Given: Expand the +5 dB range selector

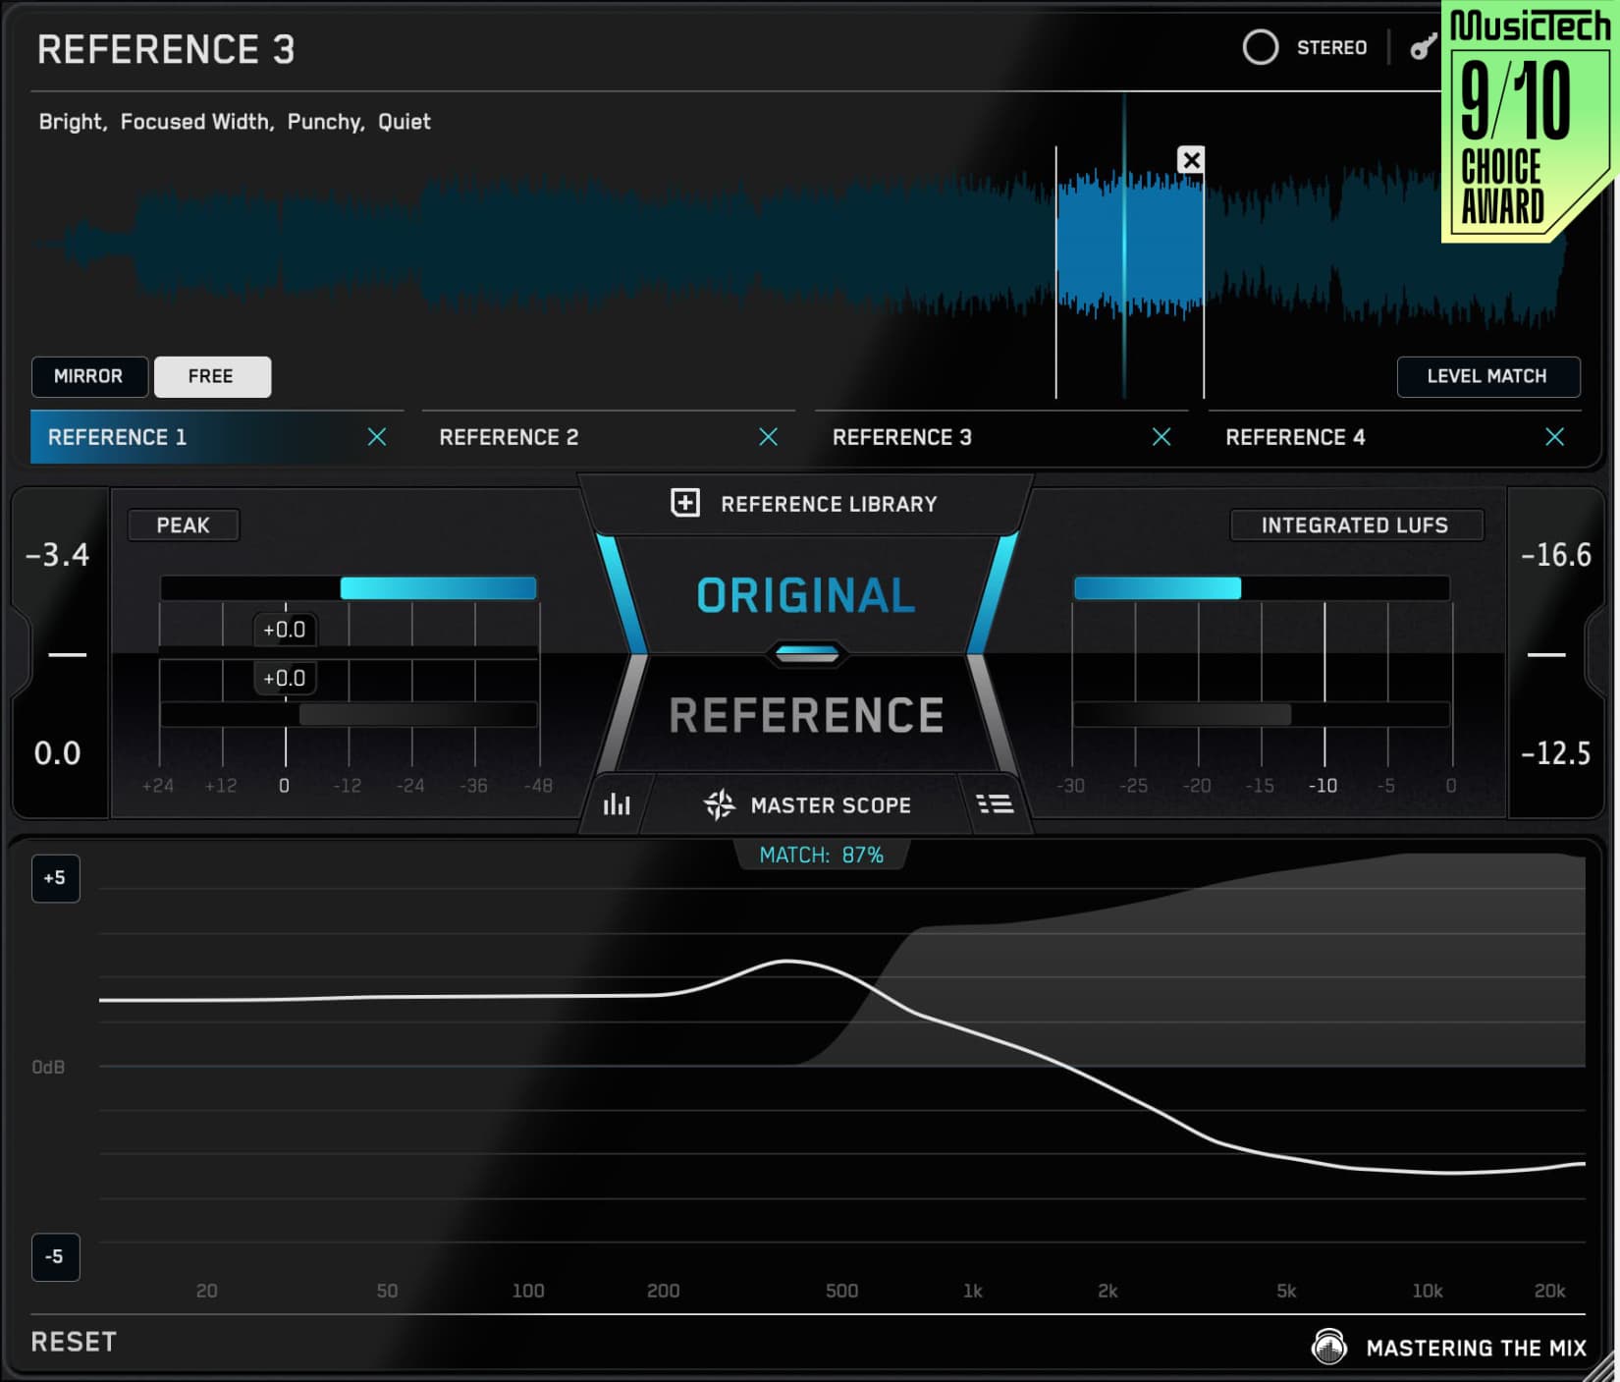Looking at the screenshot, I should click(x=55, y=878).
